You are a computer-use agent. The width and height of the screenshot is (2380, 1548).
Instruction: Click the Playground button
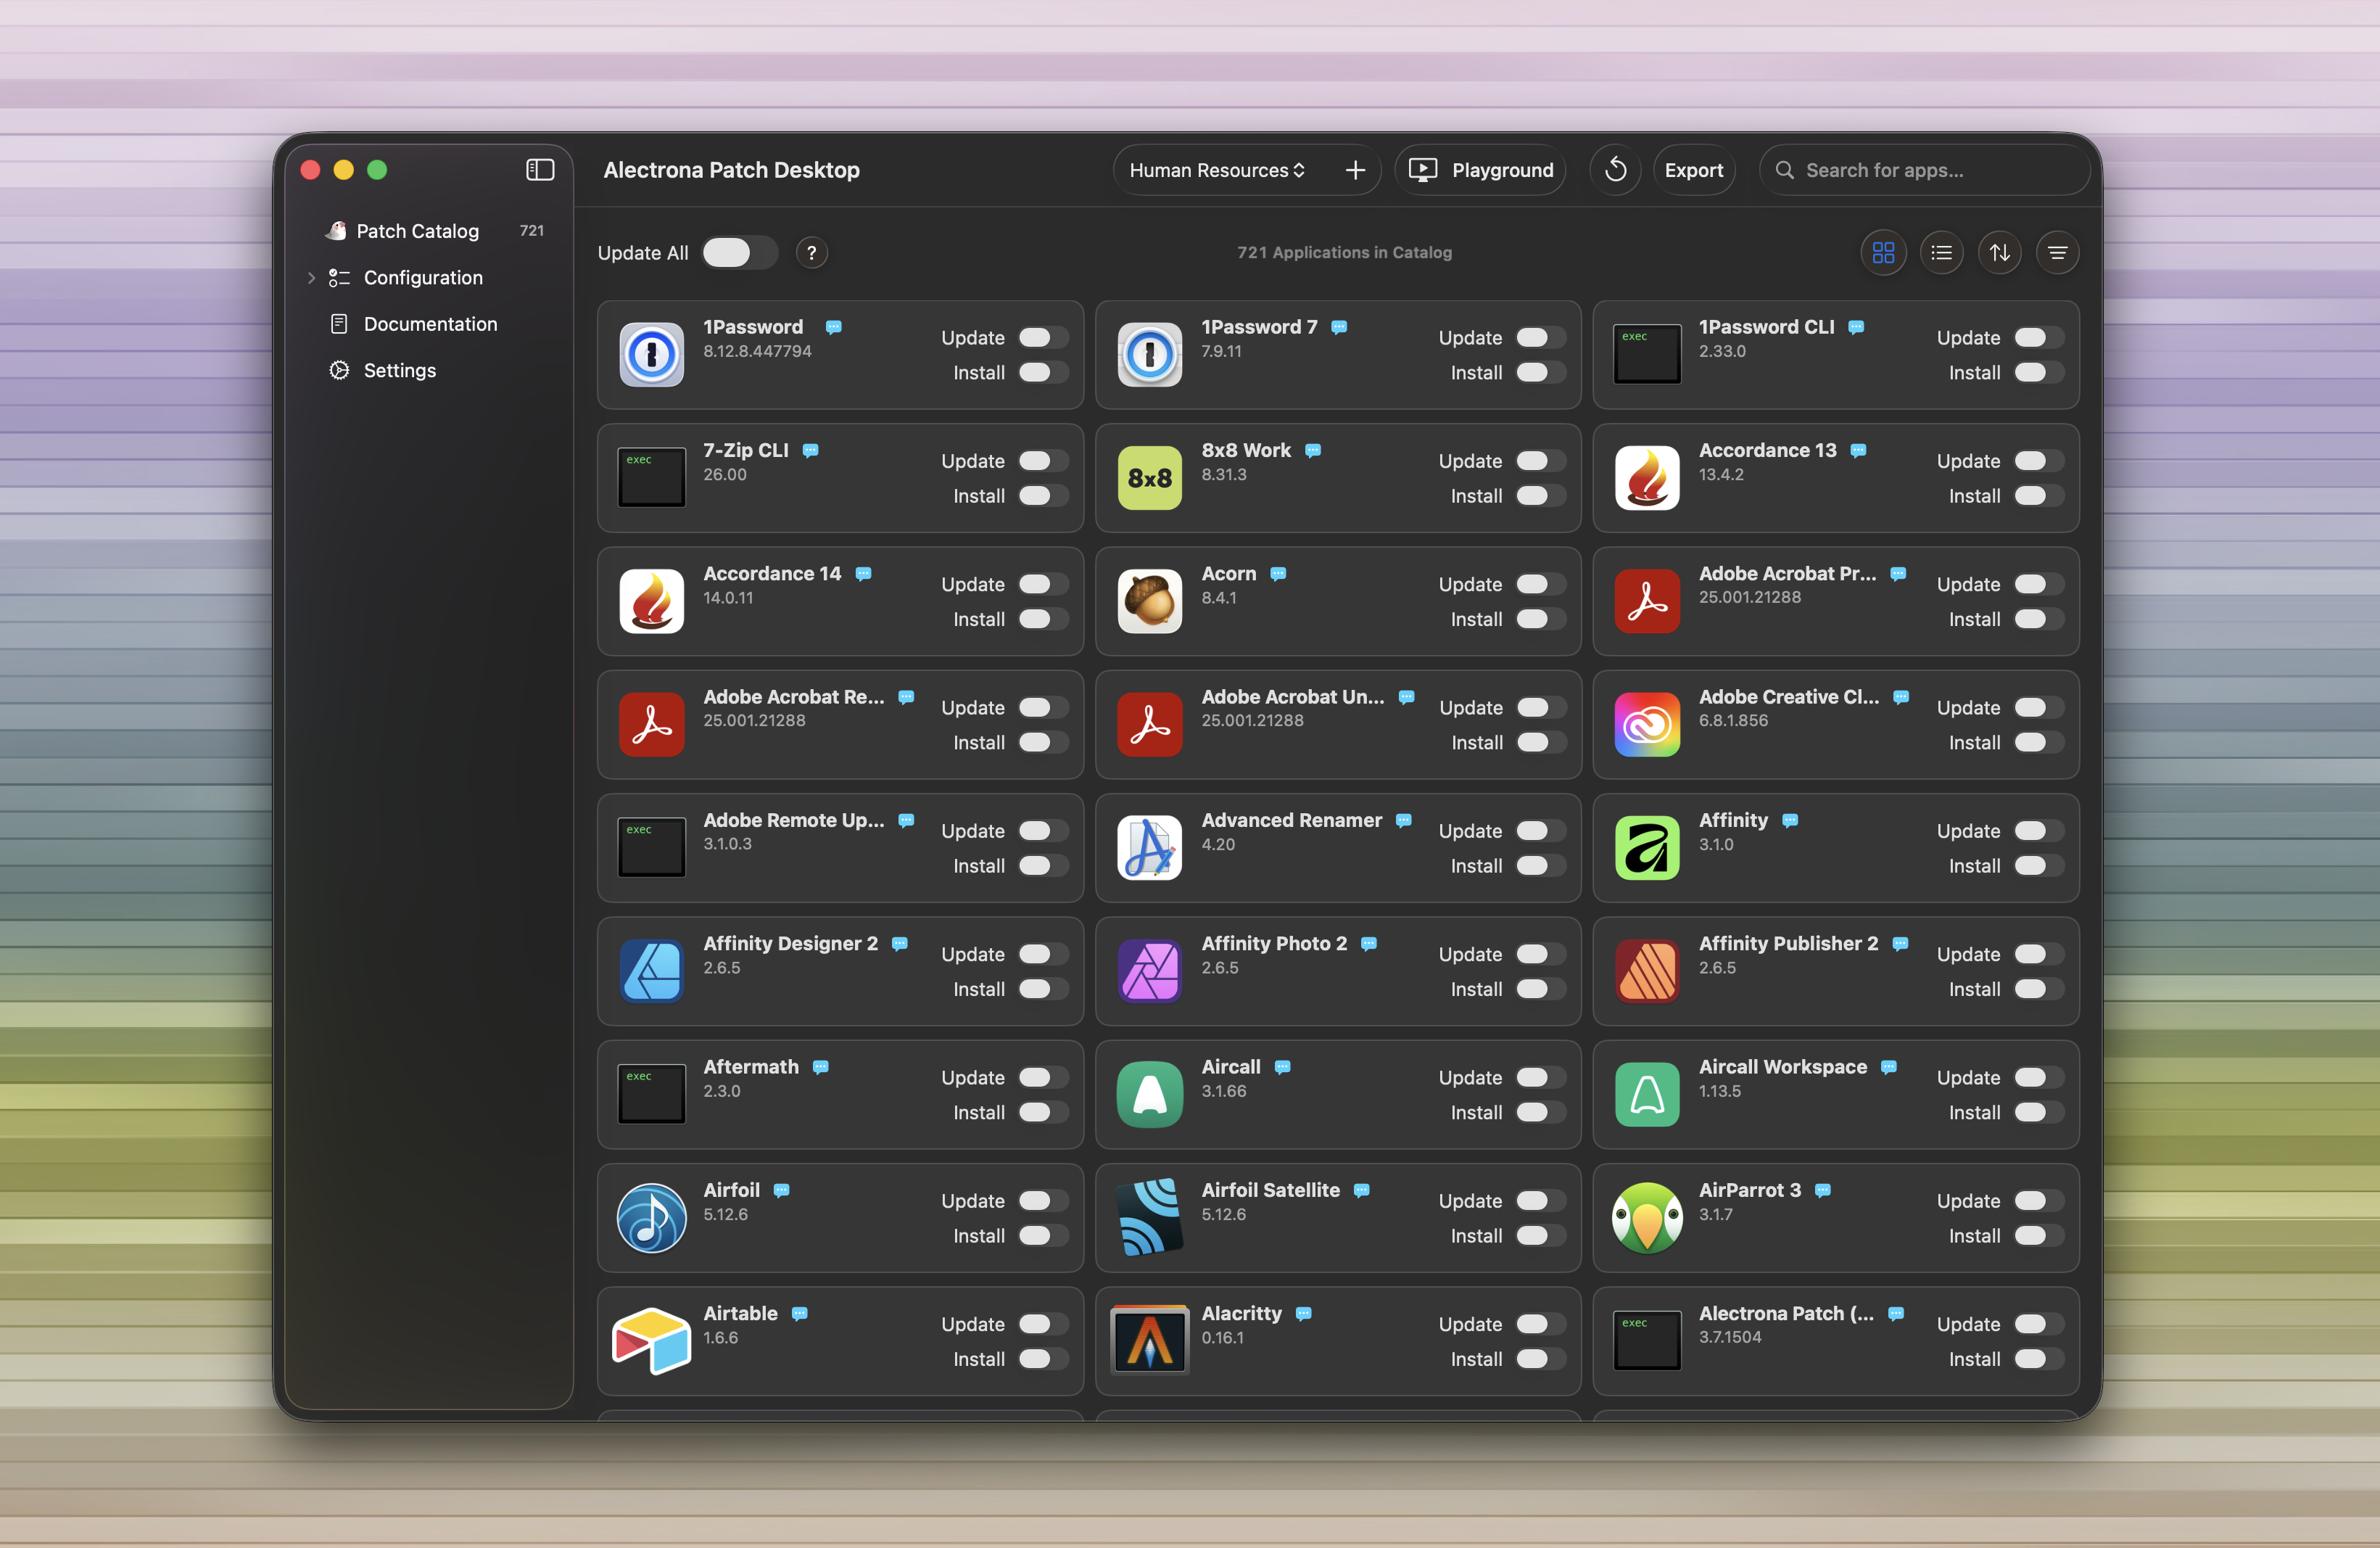click(1480, 170)
